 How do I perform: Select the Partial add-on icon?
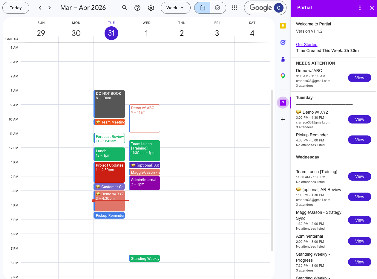coord(283,103)
